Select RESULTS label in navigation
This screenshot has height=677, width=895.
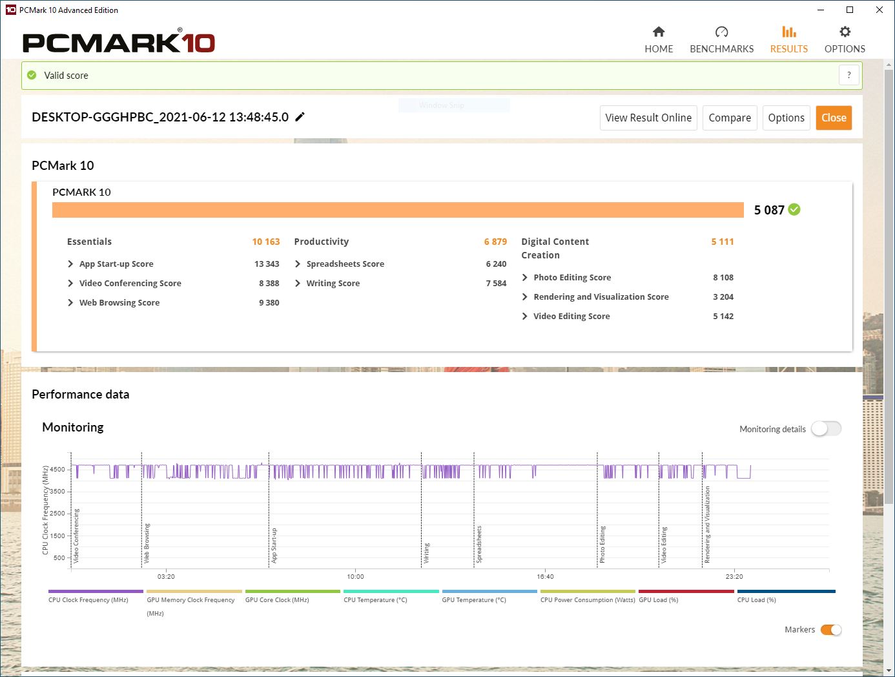point(788,48)
